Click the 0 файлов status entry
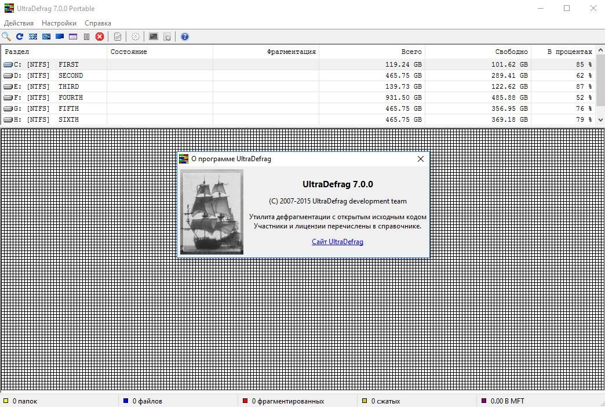 coord(147,401)
